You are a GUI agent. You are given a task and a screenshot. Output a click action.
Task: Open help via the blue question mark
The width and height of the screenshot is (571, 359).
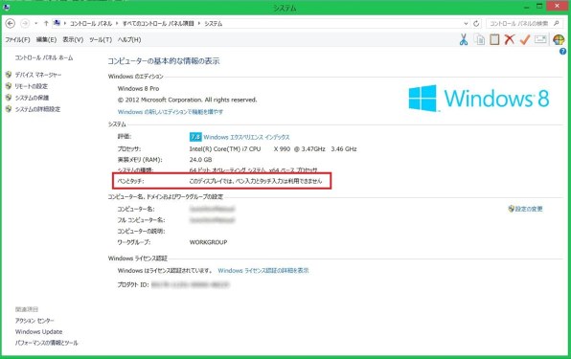tap(562, 52)
